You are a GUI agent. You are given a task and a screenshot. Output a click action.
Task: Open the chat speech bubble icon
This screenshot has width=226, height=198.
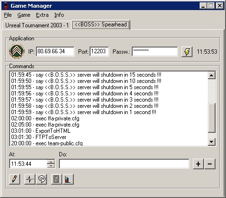(42, 179)
